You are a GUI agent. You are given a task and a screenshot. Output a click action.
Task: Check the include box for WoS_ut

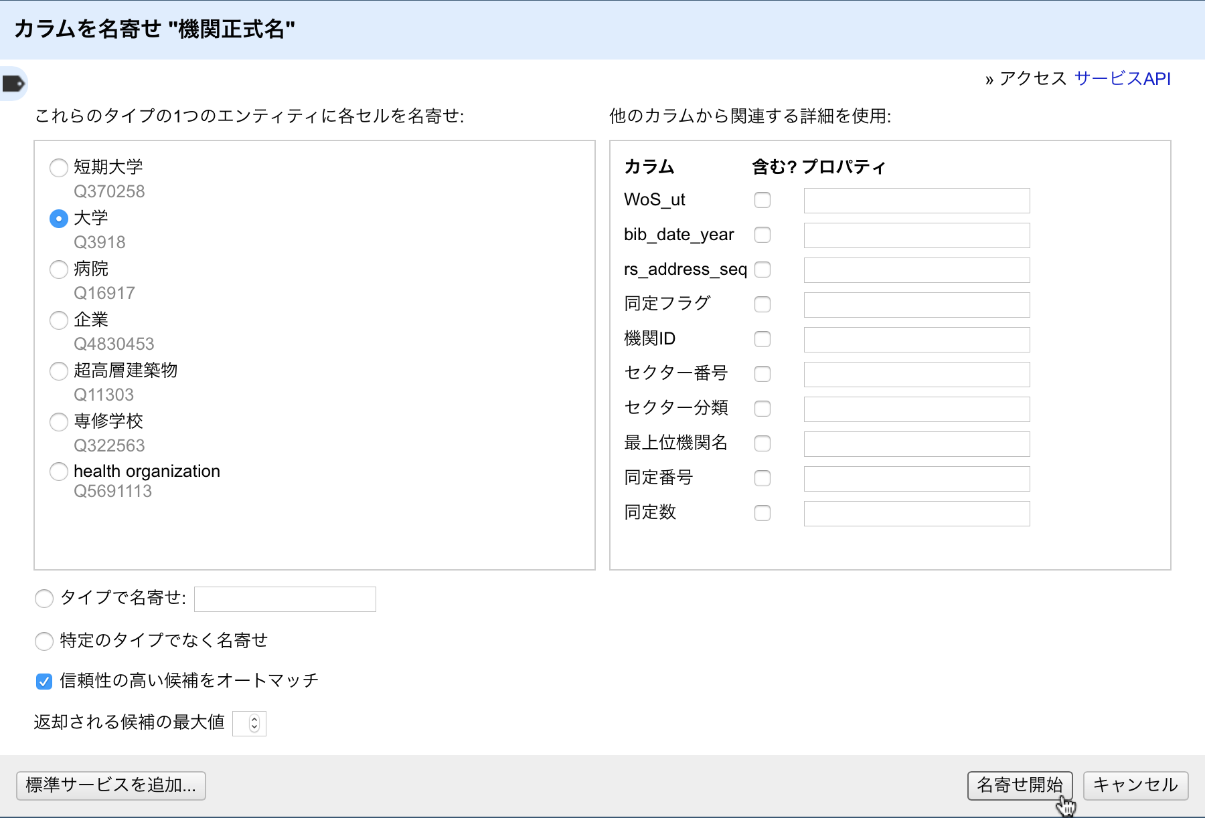762,200
